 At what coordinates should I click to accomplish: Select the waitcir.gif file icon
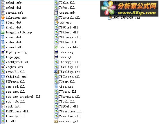[56, 121]
